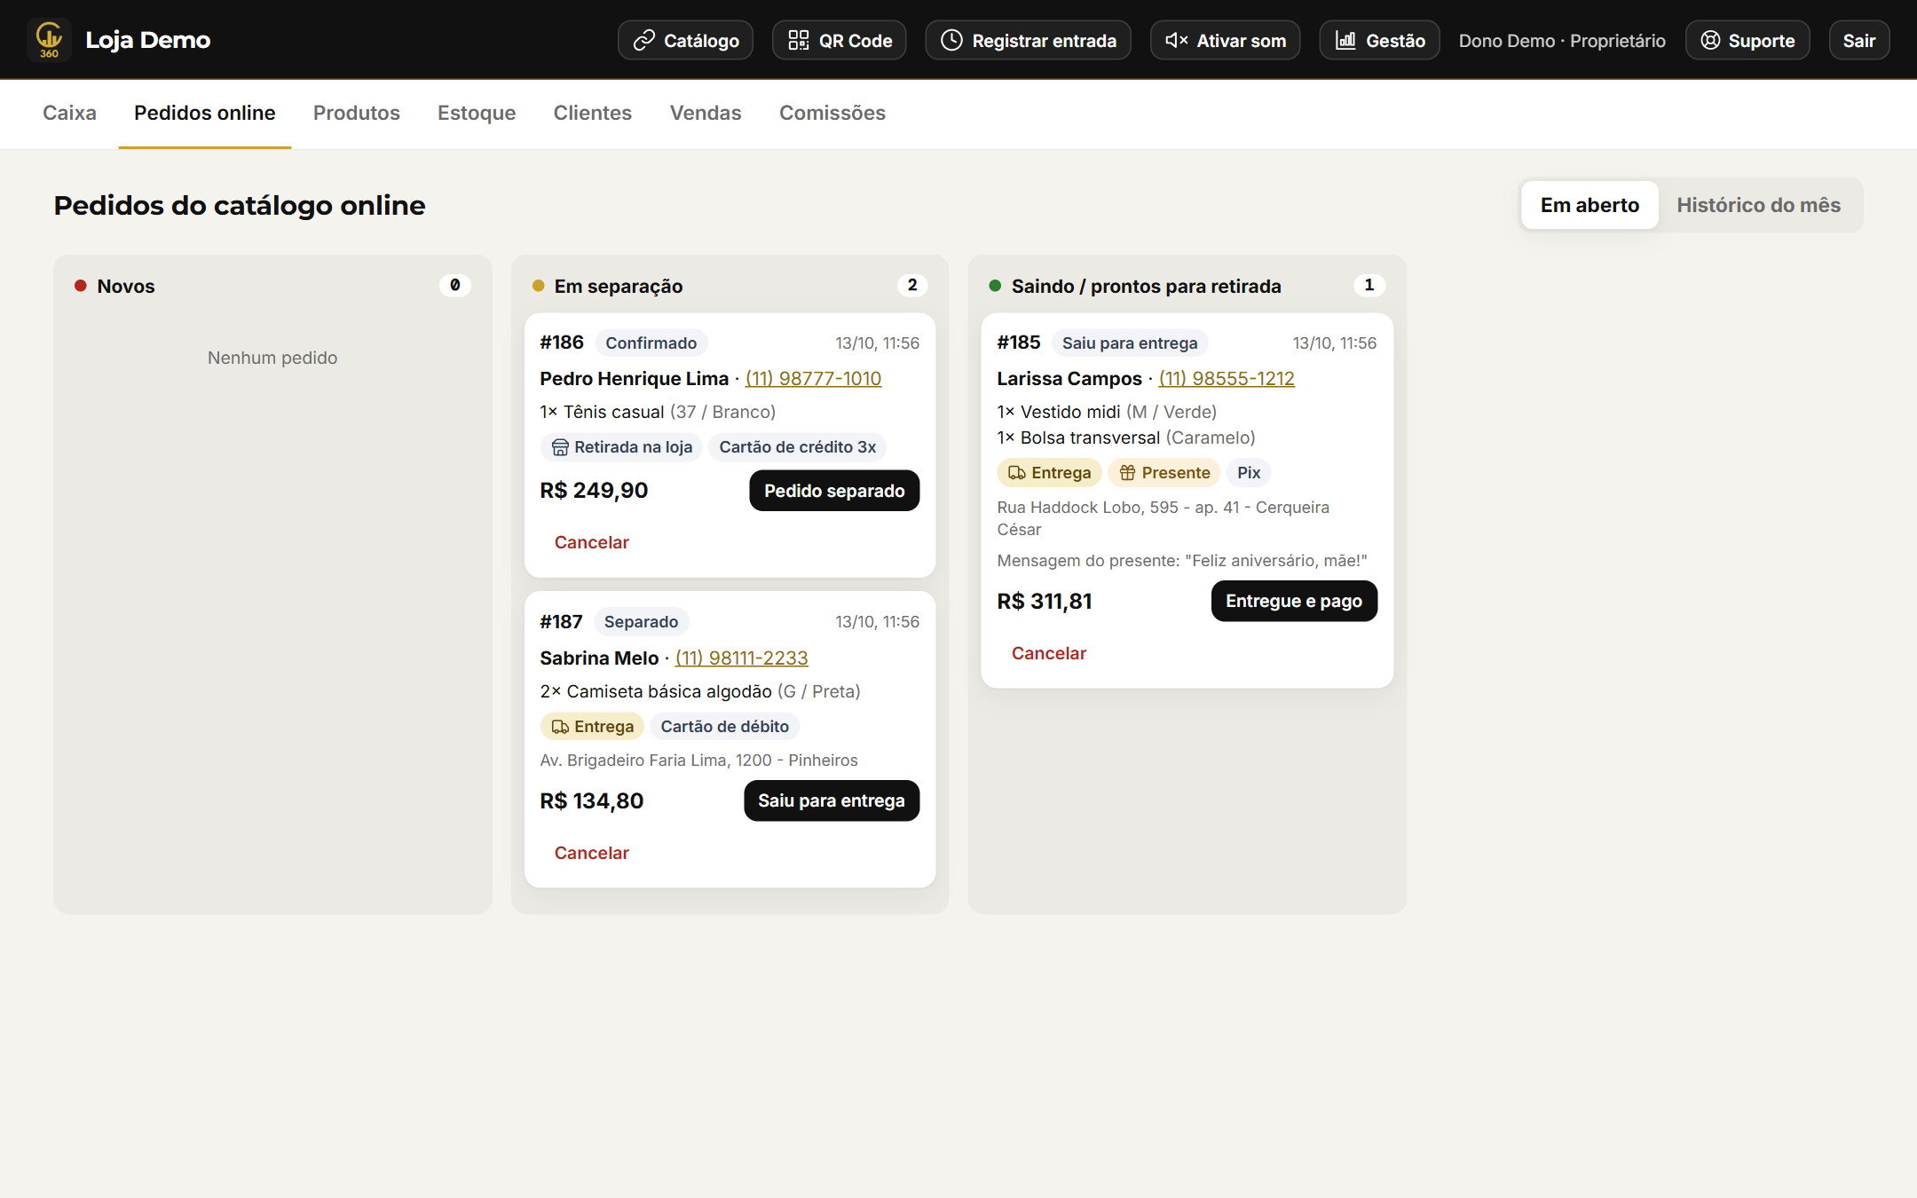The height and width of the screenshot is (1198, 1917).
Task: Toggle the Ativar som sound button
Action: tap(1225, 40)
